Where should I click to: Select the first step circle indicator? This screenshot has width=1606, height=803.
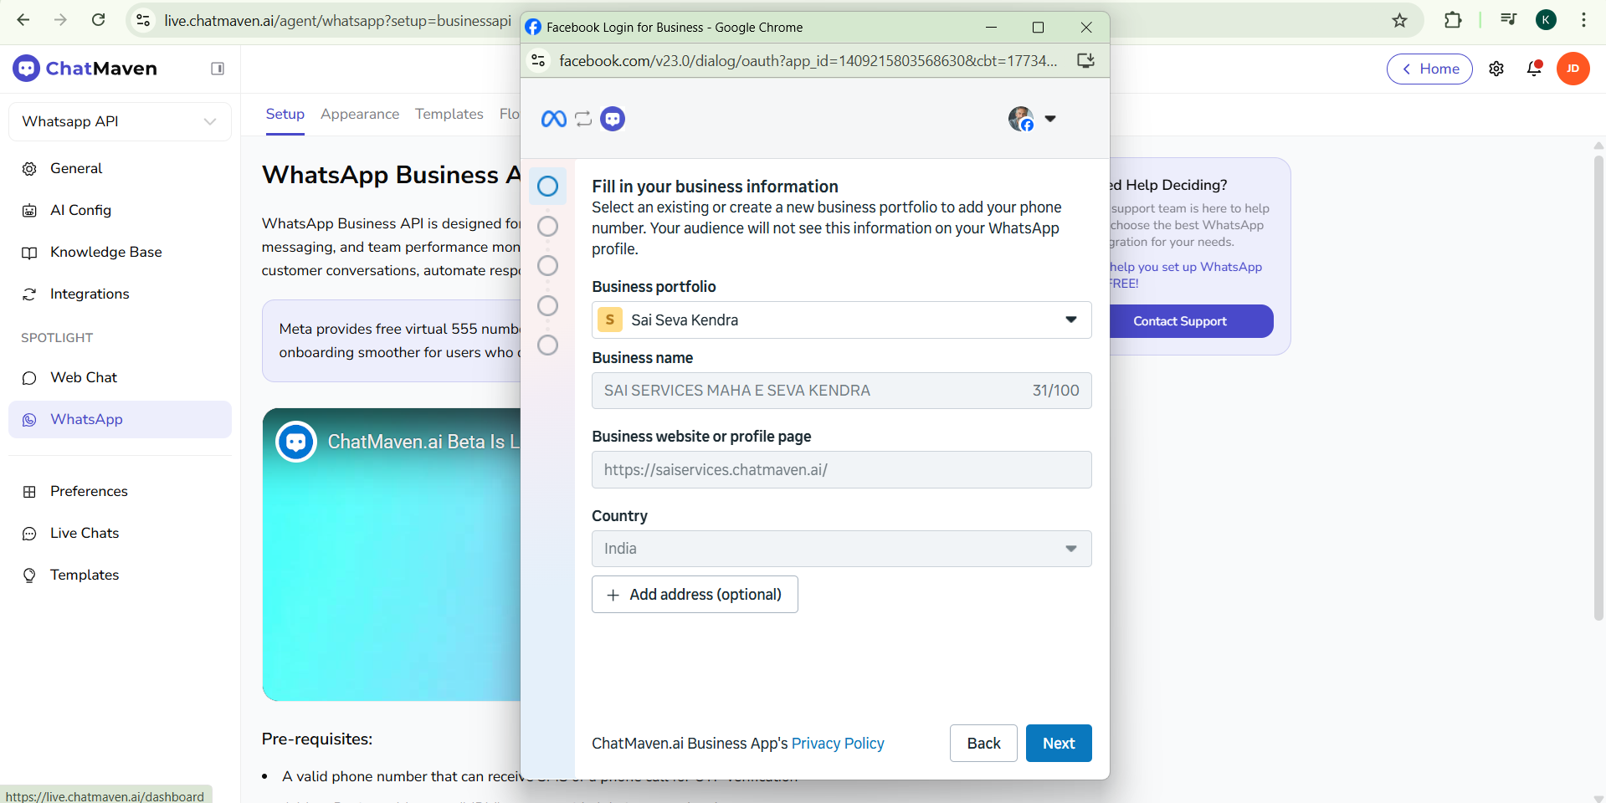(547, 186)
